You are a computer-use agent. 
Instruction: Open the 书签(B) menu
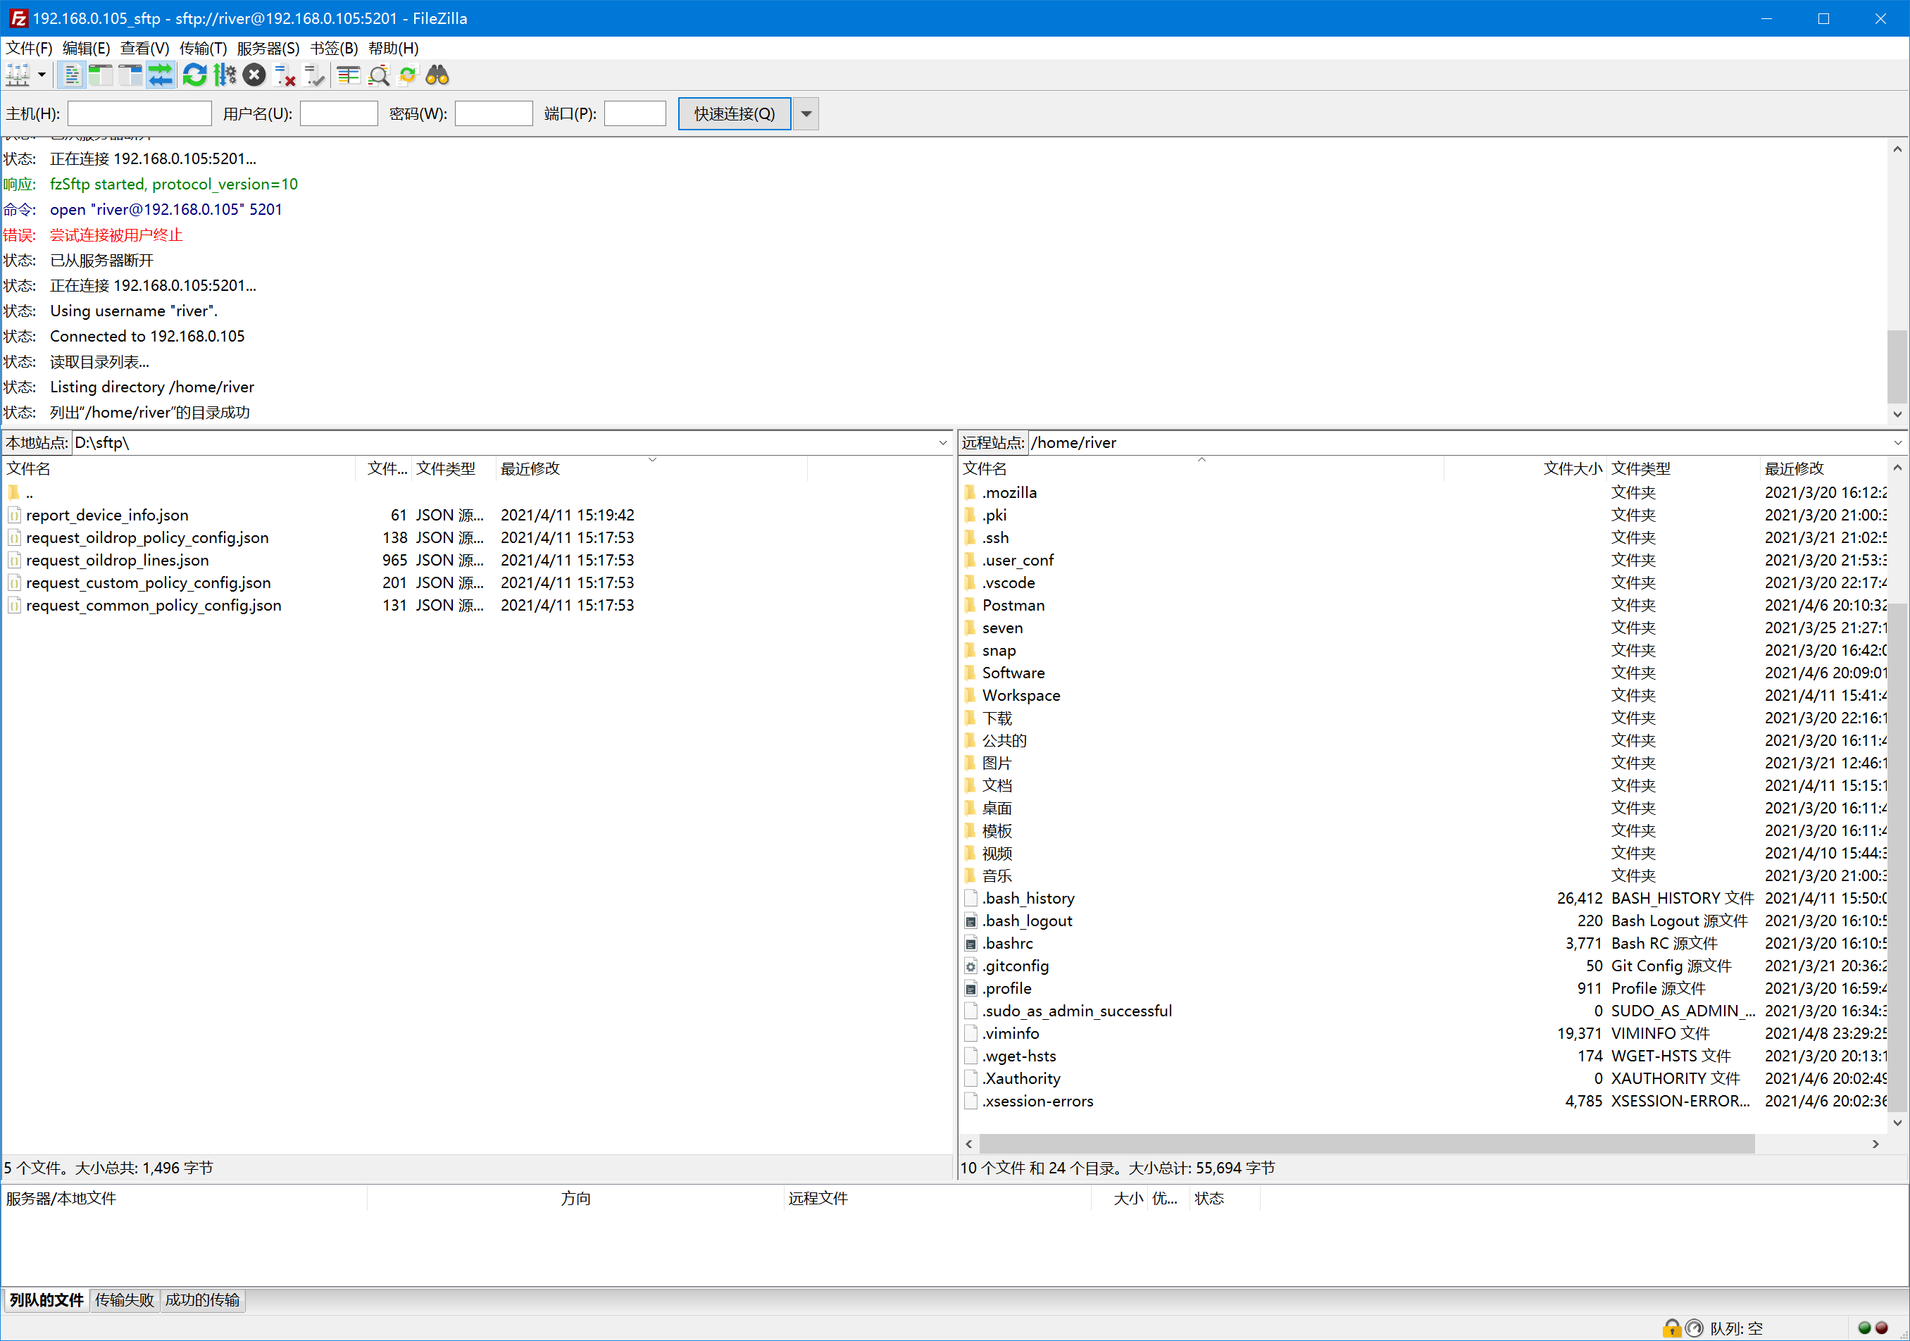point(334,49)
